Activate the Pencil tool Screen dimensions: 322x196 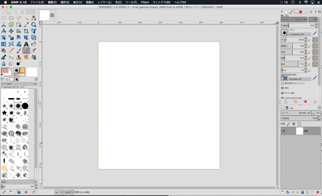(x=11, y=51)
